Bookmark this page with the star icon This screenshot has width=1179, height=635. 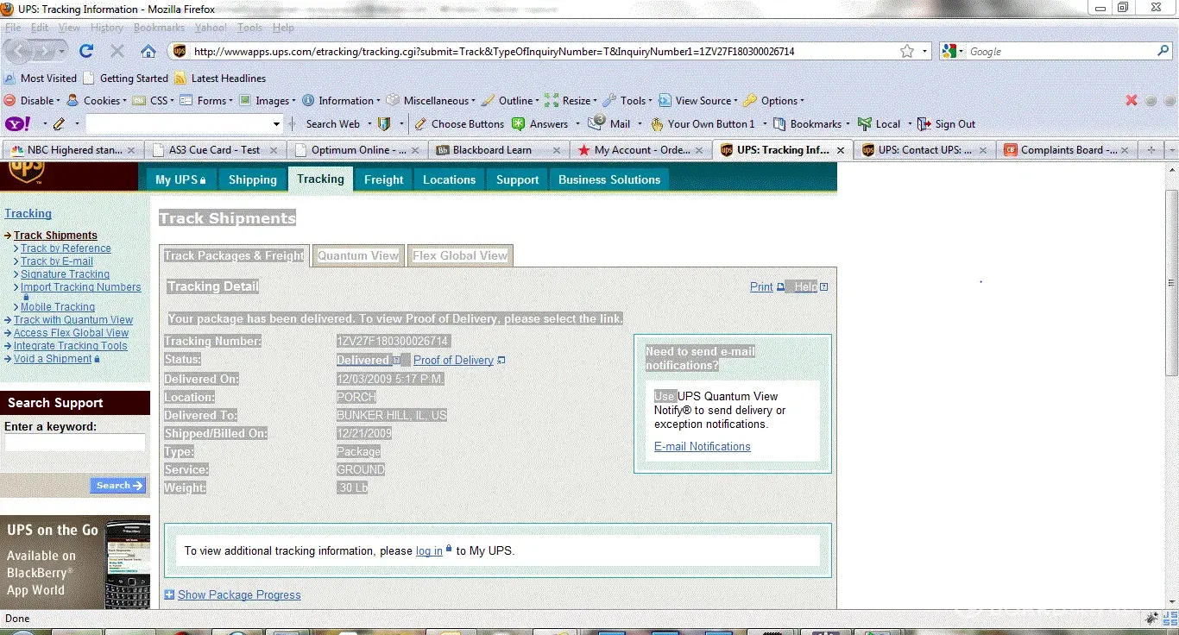(x=907, y=51)
